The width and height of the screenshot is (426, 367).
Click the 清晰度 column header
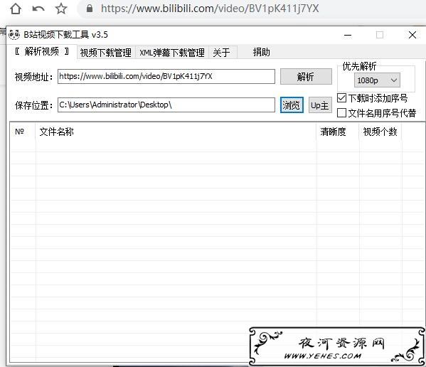pos(338,132)
